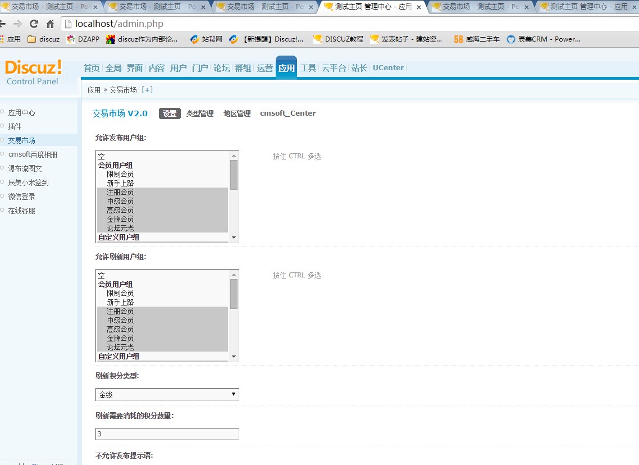Viewport: 639px width, 465px height.
Task: Open the 全局 top menu
Action: point(113,67)
